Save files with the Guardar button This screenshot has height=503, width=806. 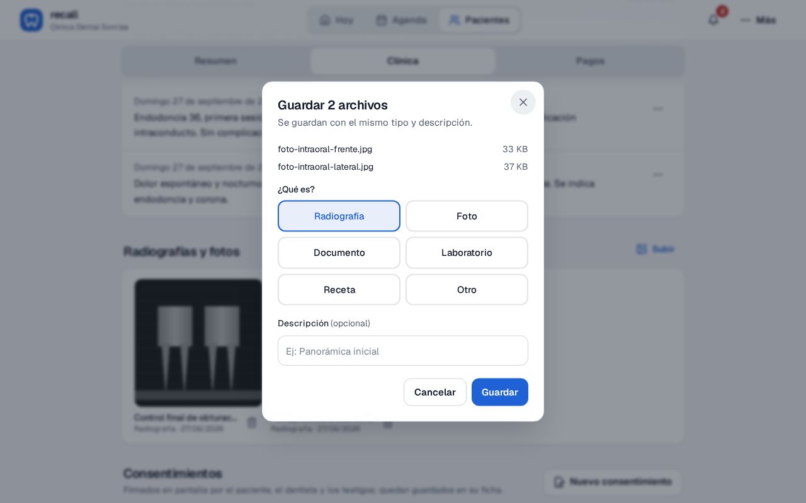click(500, 392)
